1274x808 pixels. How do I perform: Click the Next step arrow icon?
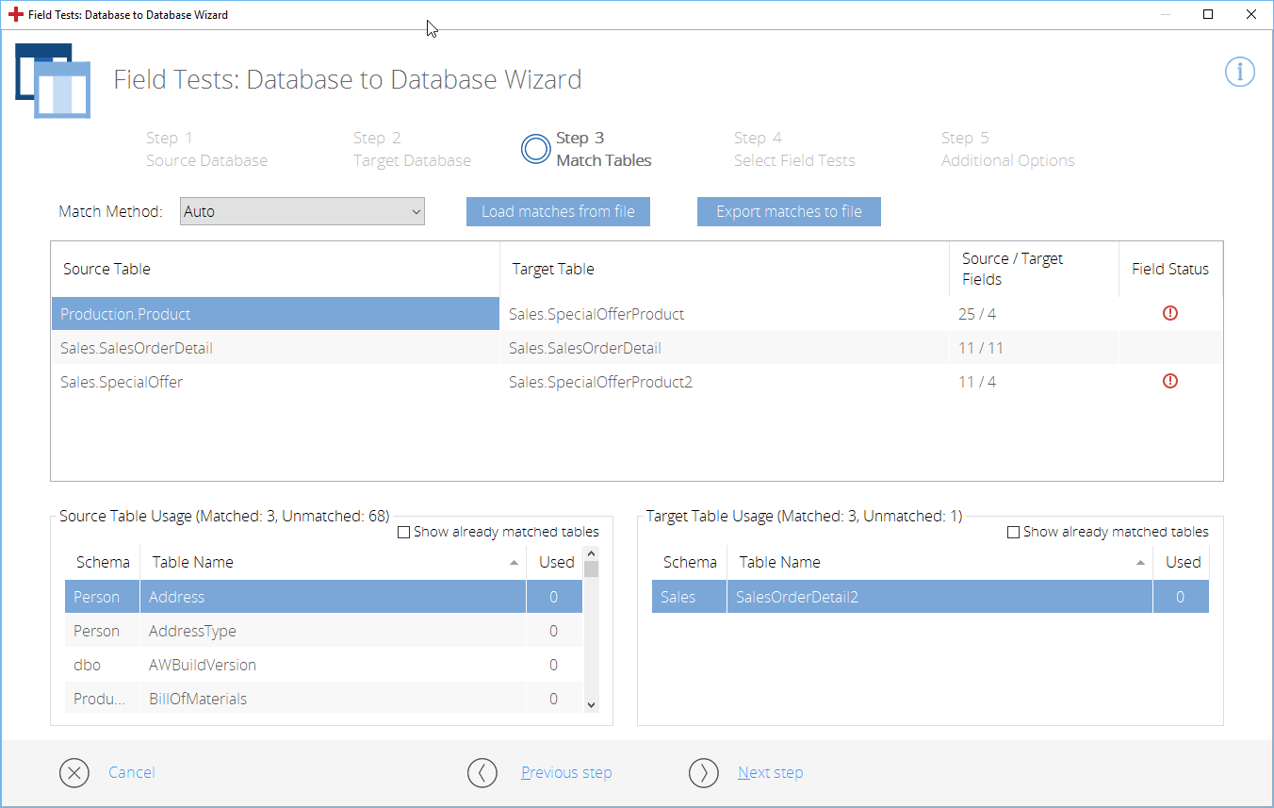(x=704, y=773)
